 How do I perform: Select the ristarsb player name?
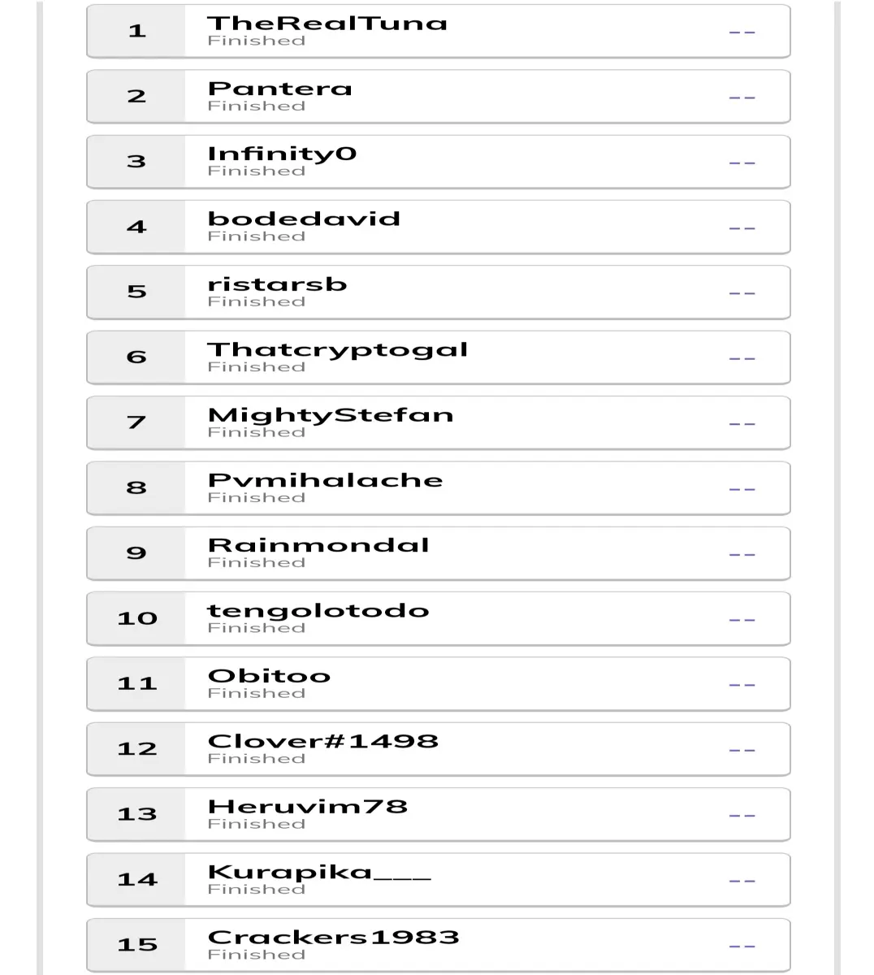pyautogui.click(x=277, y=284)
